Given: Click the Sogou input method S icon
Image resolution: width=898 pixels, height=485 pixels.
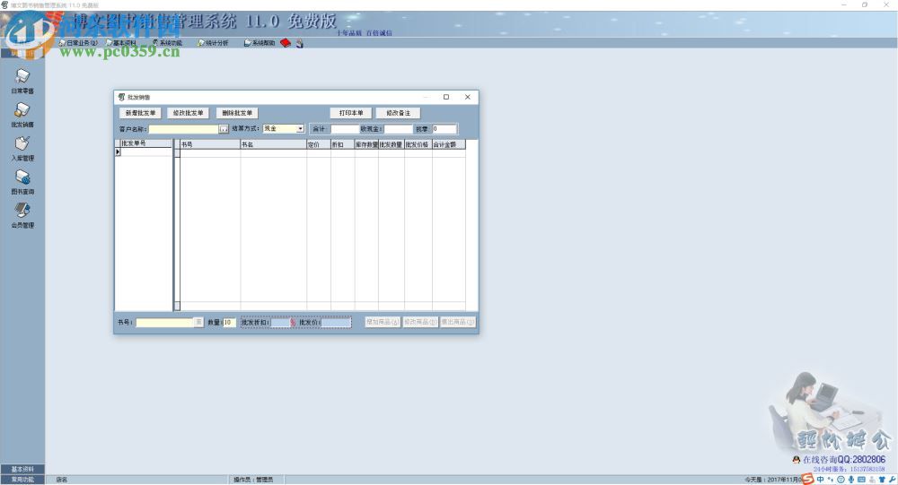Looking at the screenshot, I should 807,480.
